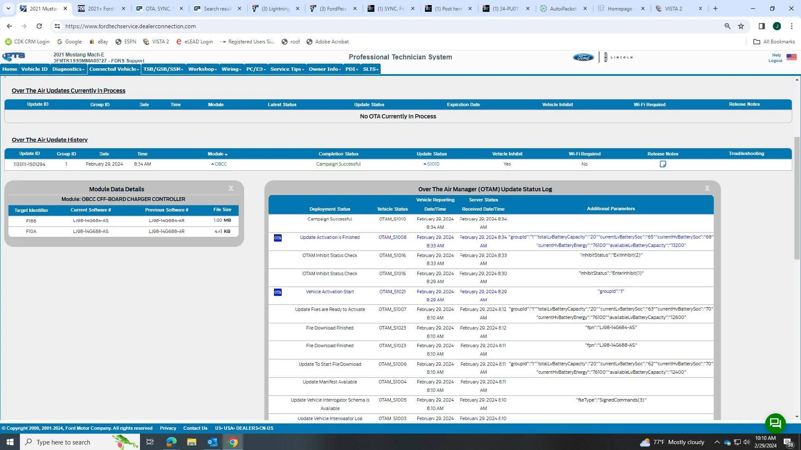Switch to the AutoiPacket browser tab
This screenshot has height=450, width=801.
(564, 8)
